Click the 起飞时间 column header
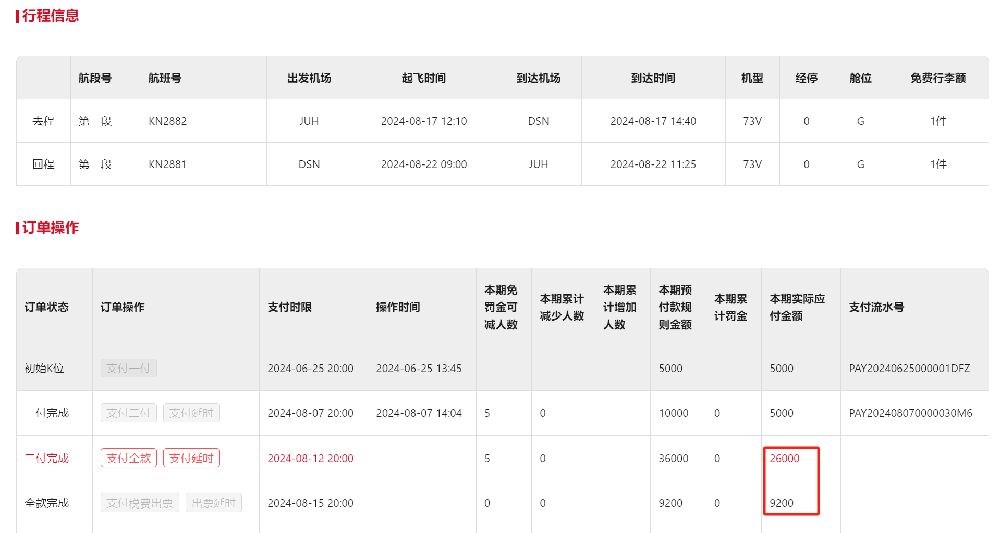The height and width of the screenshot is (533, 1000). point(423,78)
